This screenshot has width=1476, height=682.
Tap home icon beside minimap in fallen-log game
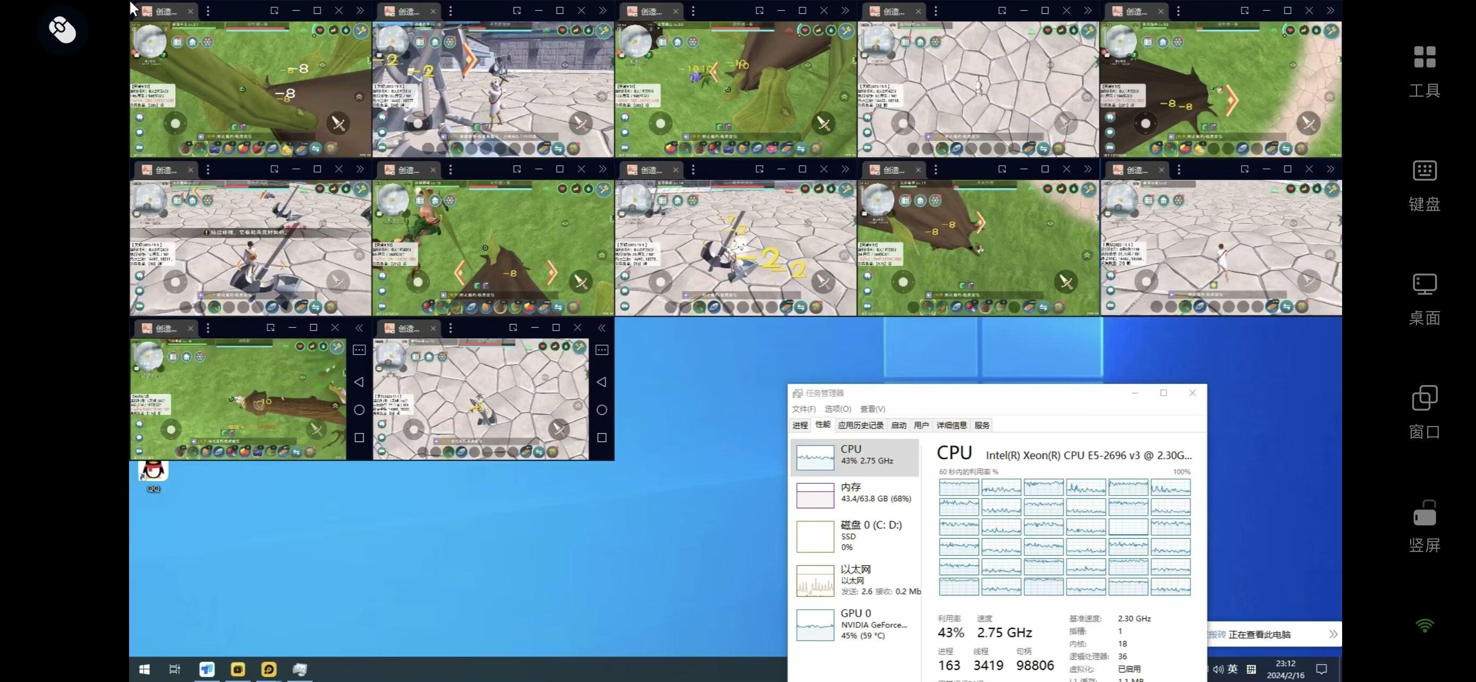coord(186,357)
